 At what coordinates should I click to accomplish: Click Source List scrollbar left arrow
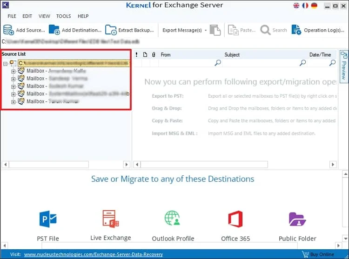(5, 165)
